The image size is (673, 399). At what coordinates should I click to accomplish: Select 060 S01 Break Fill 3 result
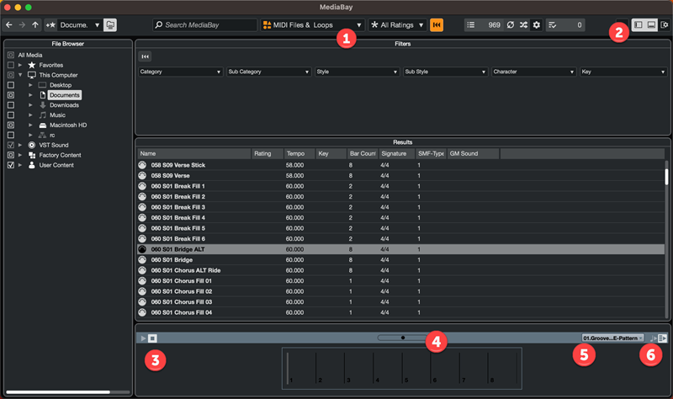[x=401, y=207]
